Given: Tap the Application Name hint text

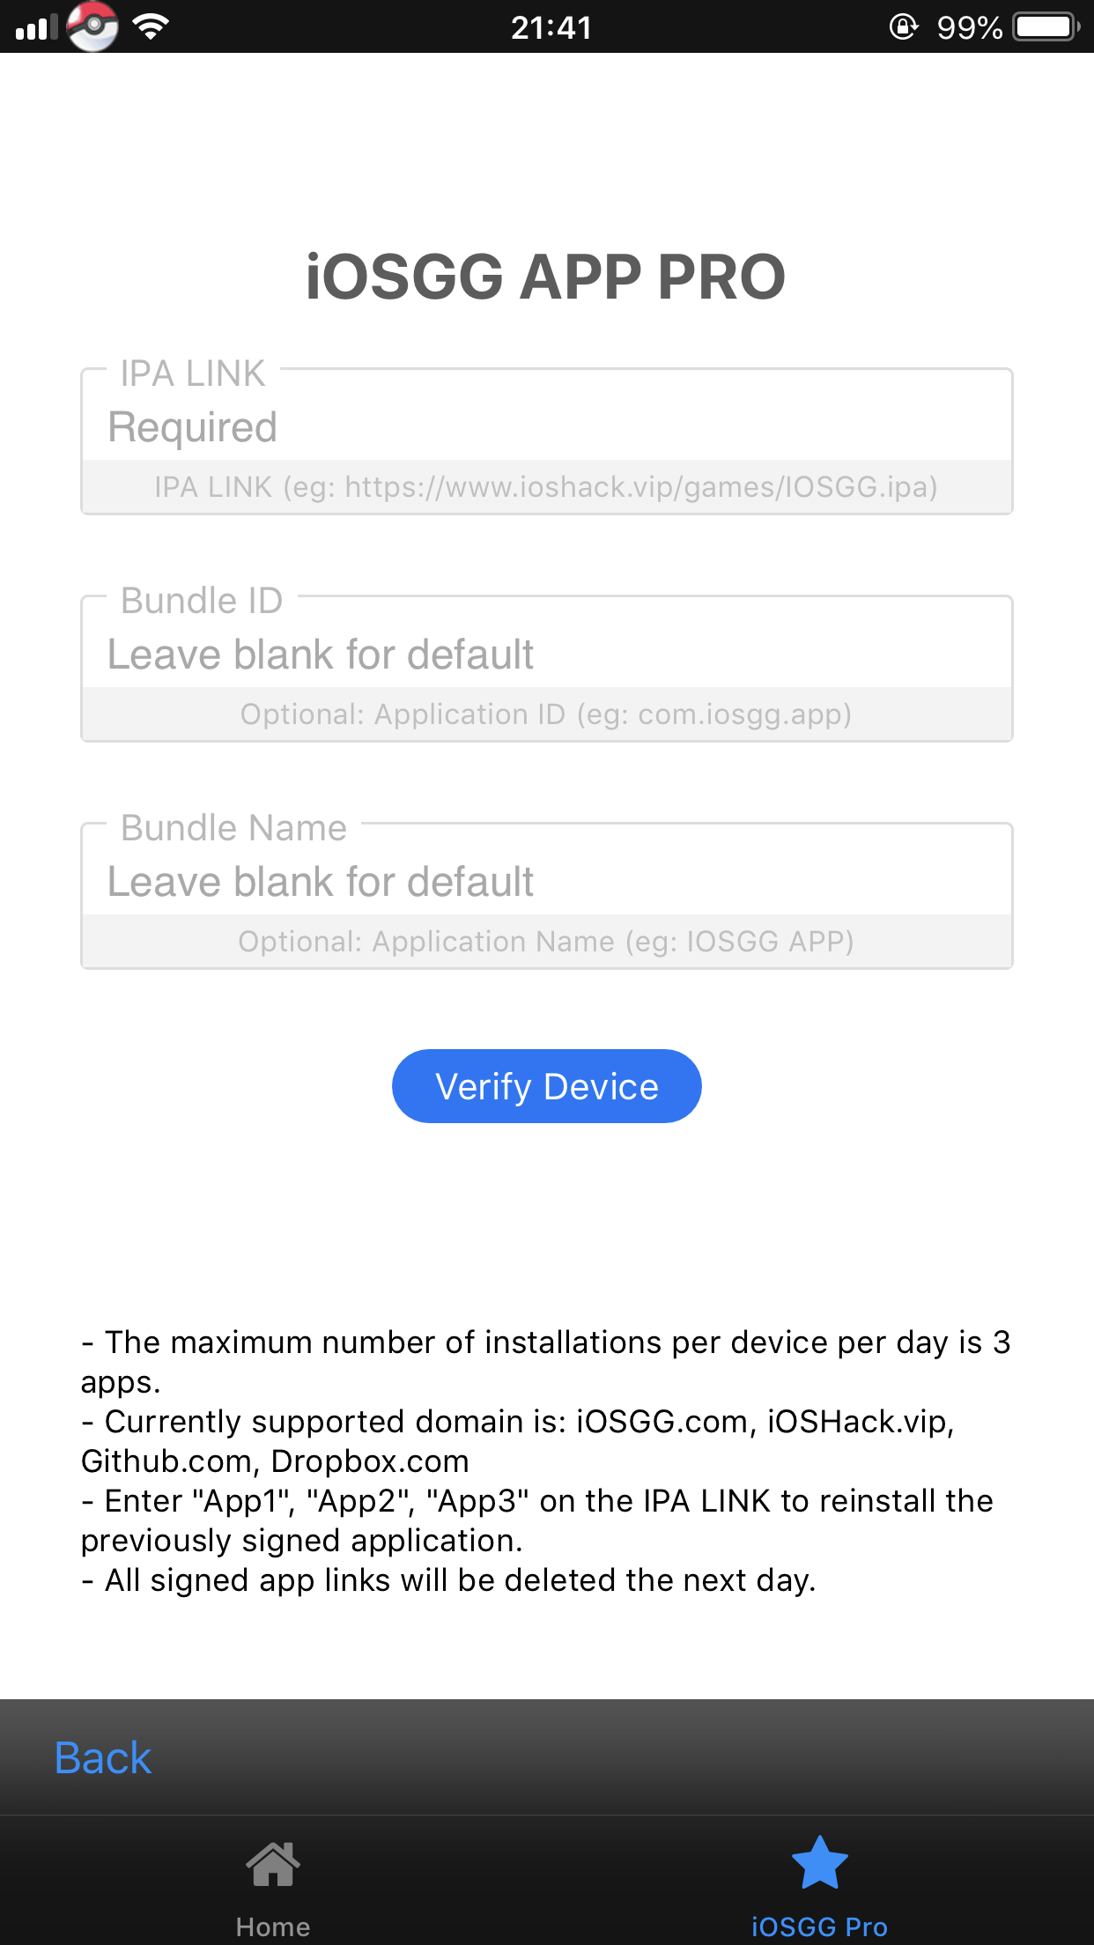Looking at the screenshot, I should (546, 942).
